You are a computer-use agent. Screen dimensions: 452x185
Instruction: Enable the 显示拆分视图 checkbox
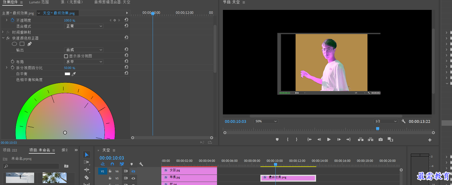point(66,56)
